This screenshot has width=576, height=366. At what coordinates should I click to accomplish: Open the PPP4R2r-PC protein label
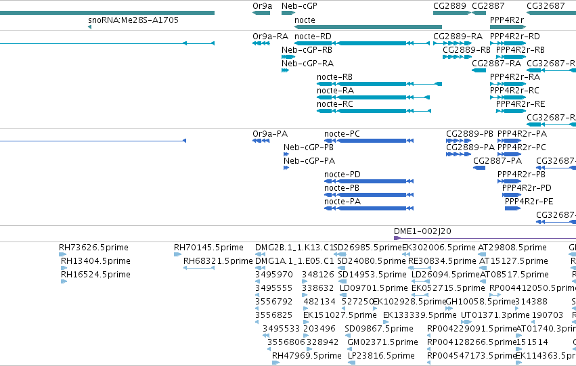pyautogui.click(x=522, y=147)
